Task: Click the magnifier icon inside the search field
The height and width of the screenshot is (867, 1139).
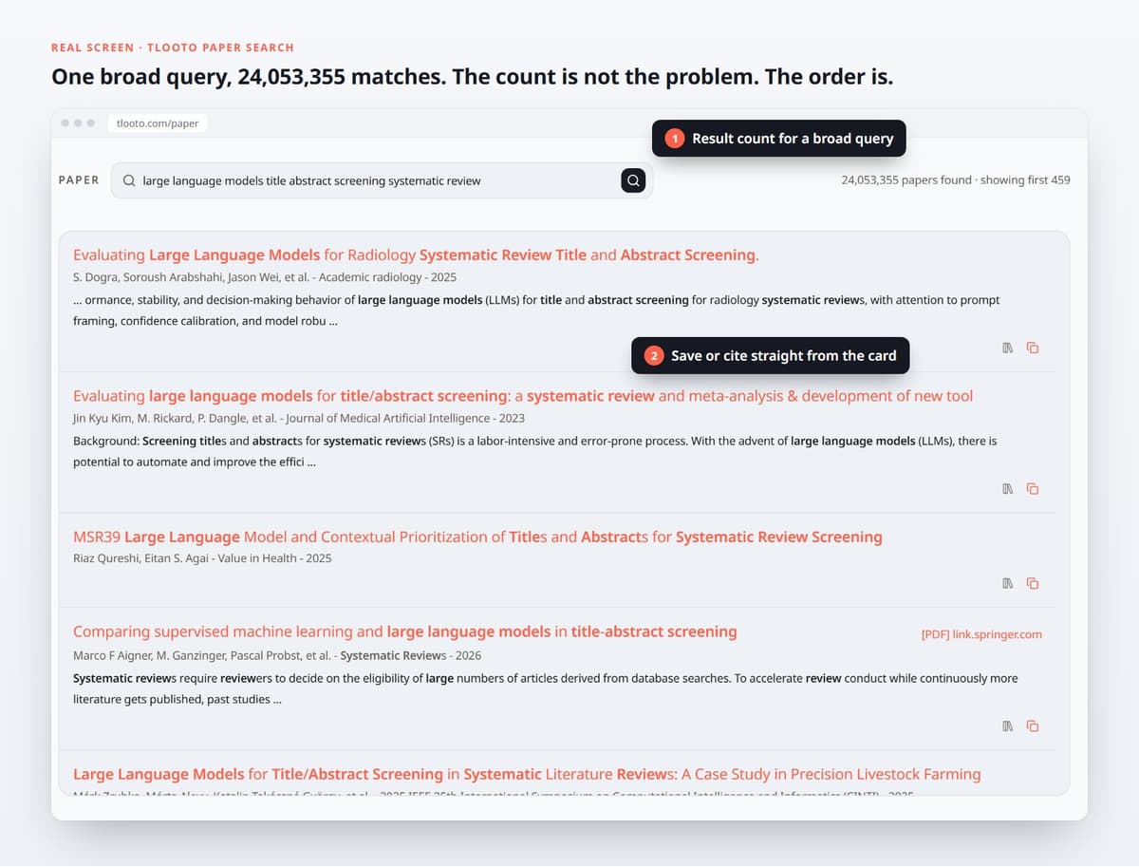Action: (x=129, y=180)
